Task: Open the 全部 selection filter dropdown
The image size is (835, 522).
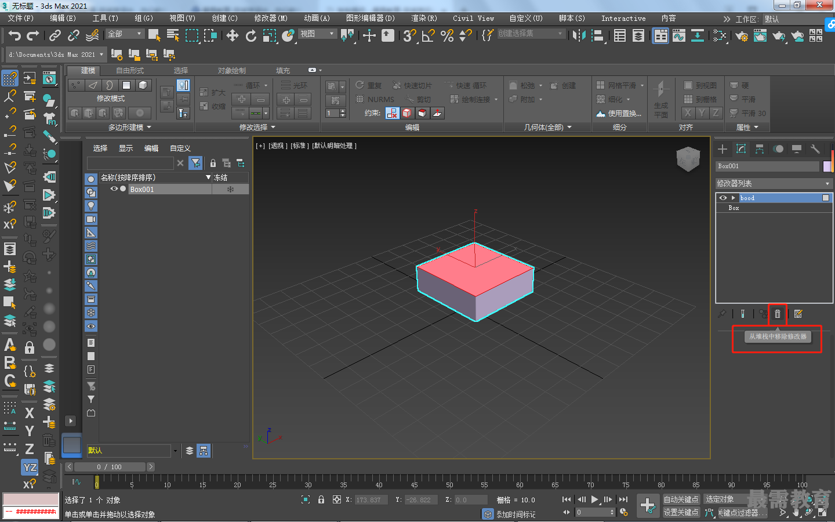Action: click(x=125, y=34)
